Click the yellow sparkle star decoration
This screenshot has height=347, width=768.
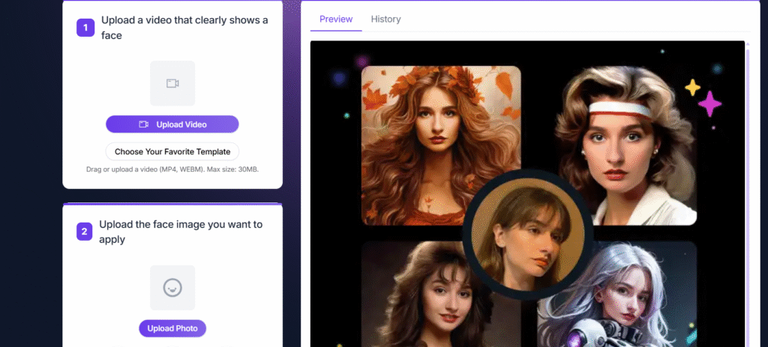[x=692, y=88]
